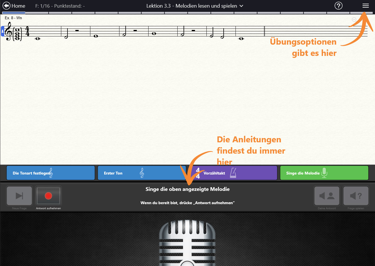This screenshot has height=266, width=375.
Task: Click the Deine Antwort playback icon
Action: (x=327, y=196)
